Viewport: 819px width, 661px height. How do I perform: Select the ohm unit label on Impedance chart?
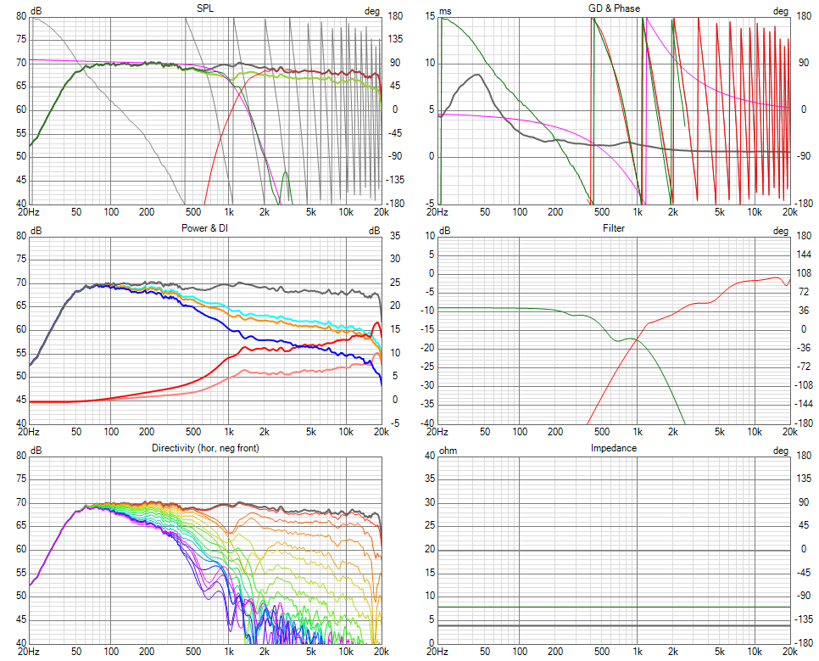[448, 451]
